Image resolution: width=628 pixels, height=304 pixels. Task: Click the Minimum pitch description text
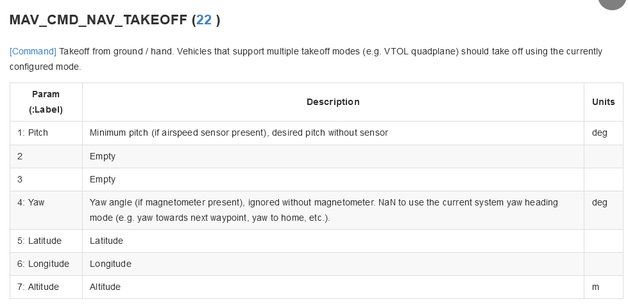coord(239,132)
